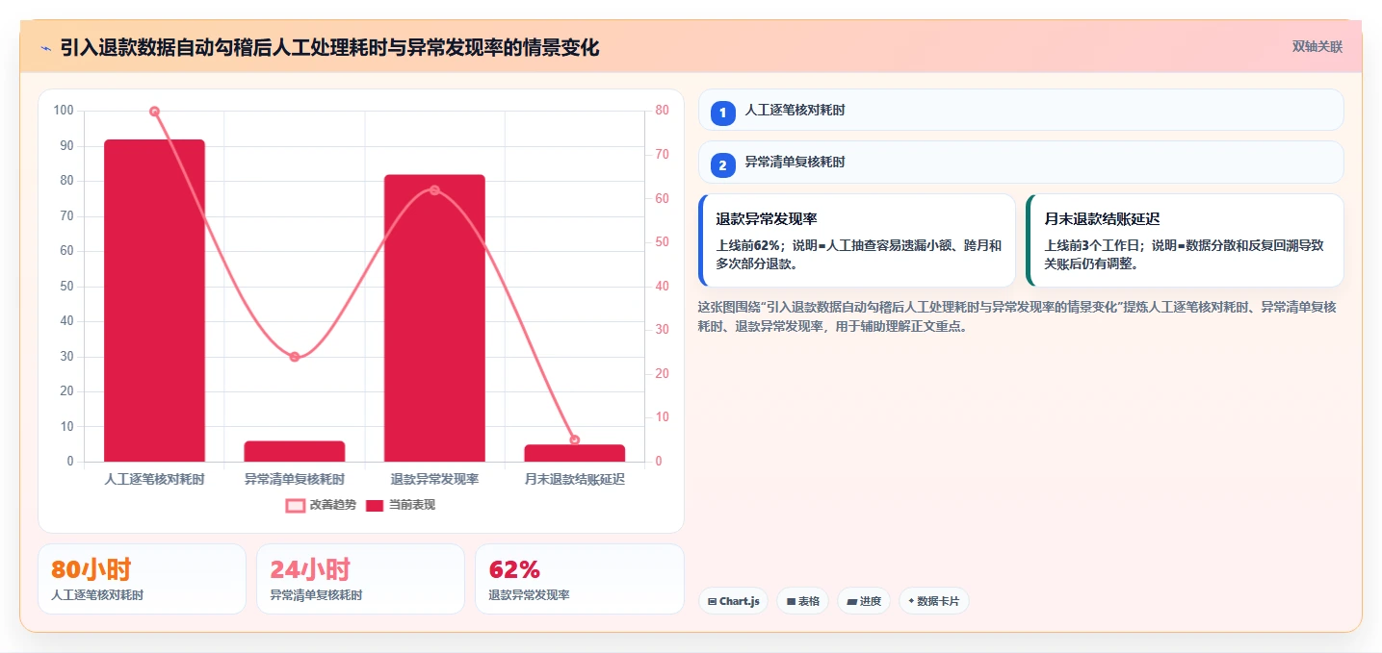
Task: Open the 月末退款结账延迟 info card
Action: click(1185, 240)
